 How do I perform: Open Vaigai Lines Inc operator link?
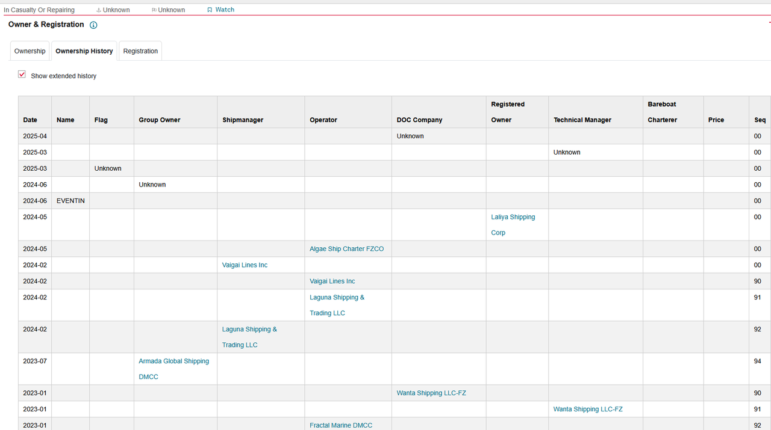[332, 281]
